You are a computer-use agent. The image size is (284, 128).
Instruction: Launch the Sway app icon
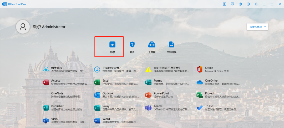pos(97,108)
